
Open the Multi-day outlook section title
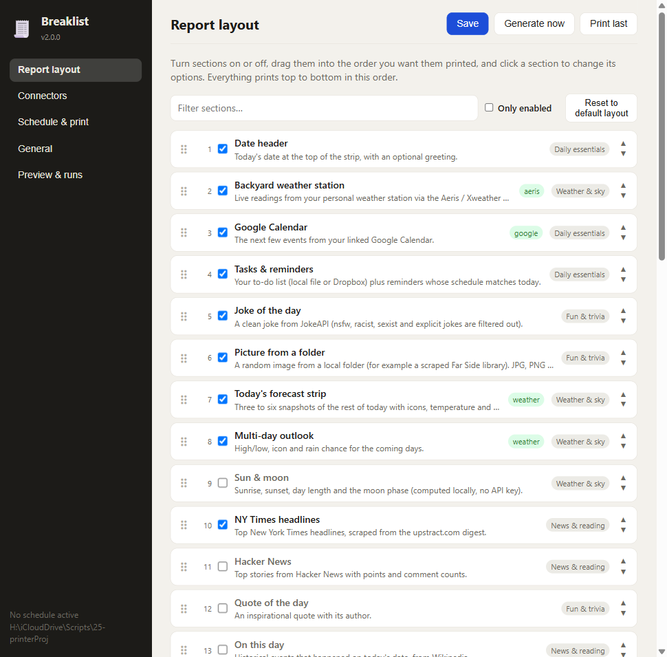(x=274, y=435)
